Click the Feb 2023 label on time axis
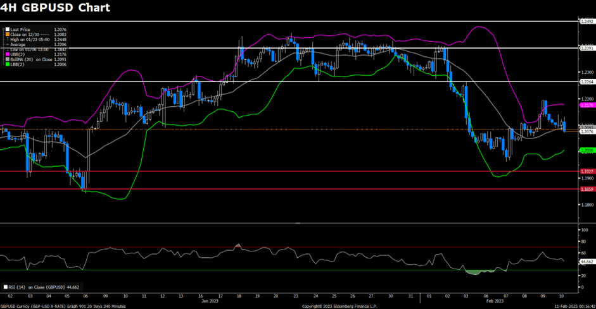The height and width of the screenshot is (309, 596). coord(493,301)
